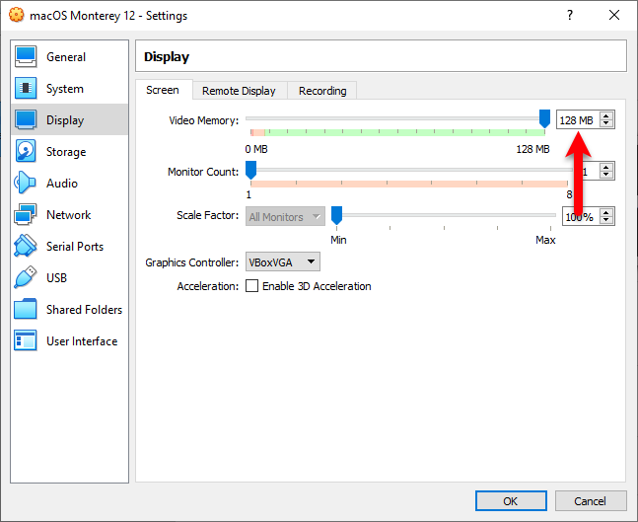Click the Scale Factor slider handle
Image resolution: width=638 pixels, height=522 pixels.
[336, 215]
